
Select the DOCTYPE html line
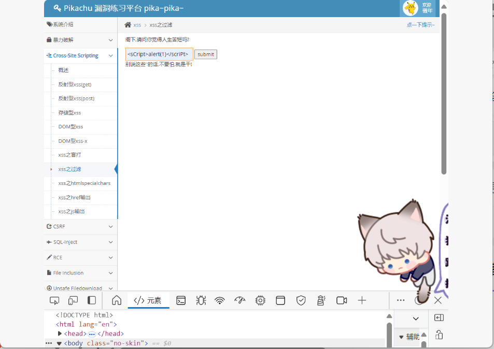coord(84,315)
